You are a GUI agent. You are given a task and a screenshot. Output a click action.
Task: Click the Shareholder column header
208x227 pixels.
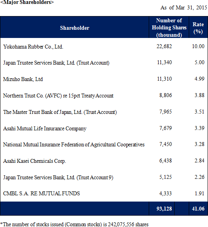click(x=75, y=28)
